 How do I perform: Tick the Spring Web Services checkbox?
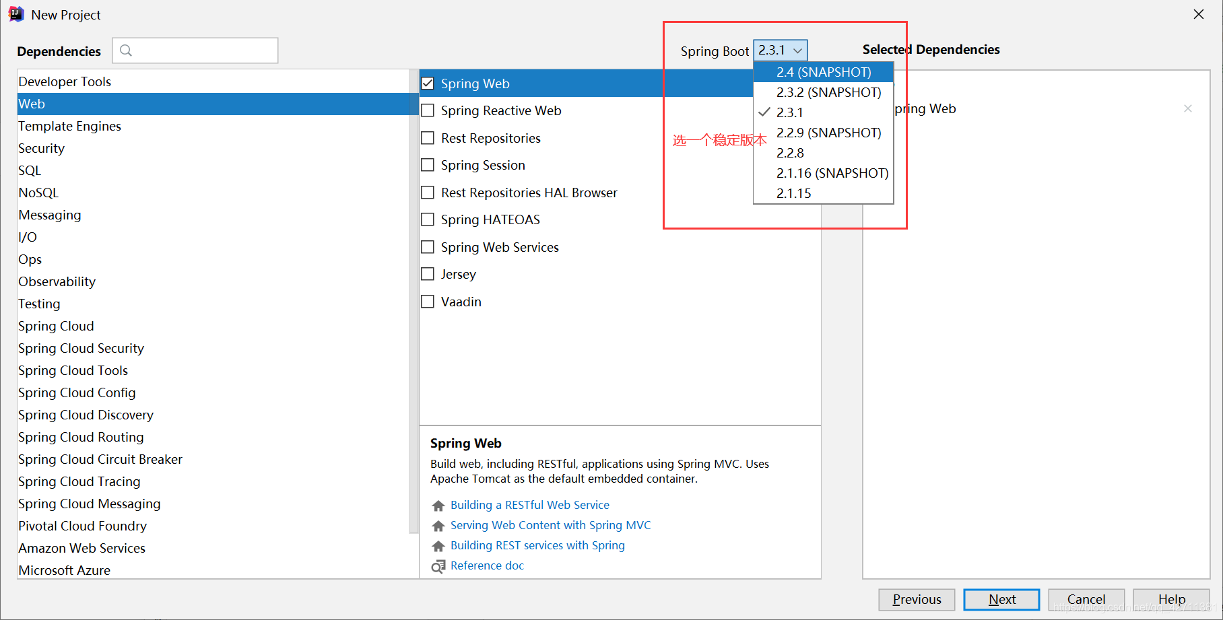click(x=428, y=247)
